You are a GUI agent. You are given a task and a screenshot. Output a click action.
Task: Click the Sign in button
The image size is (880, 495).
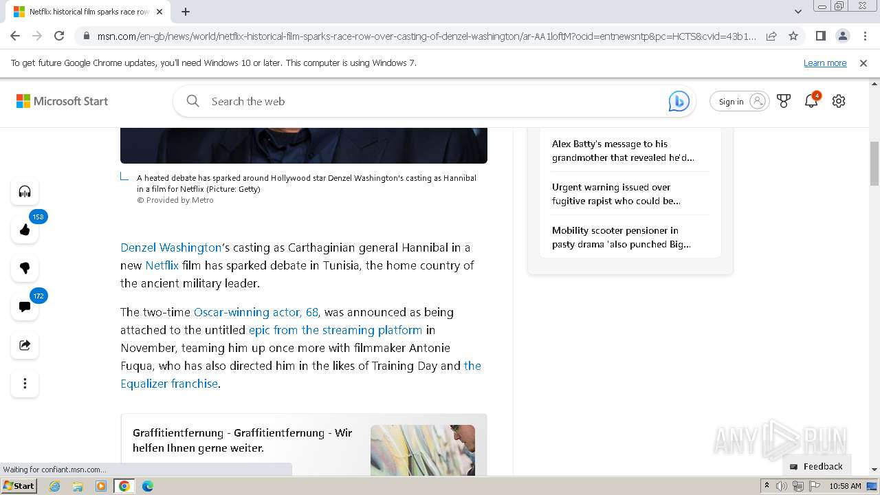click(739, 101)
